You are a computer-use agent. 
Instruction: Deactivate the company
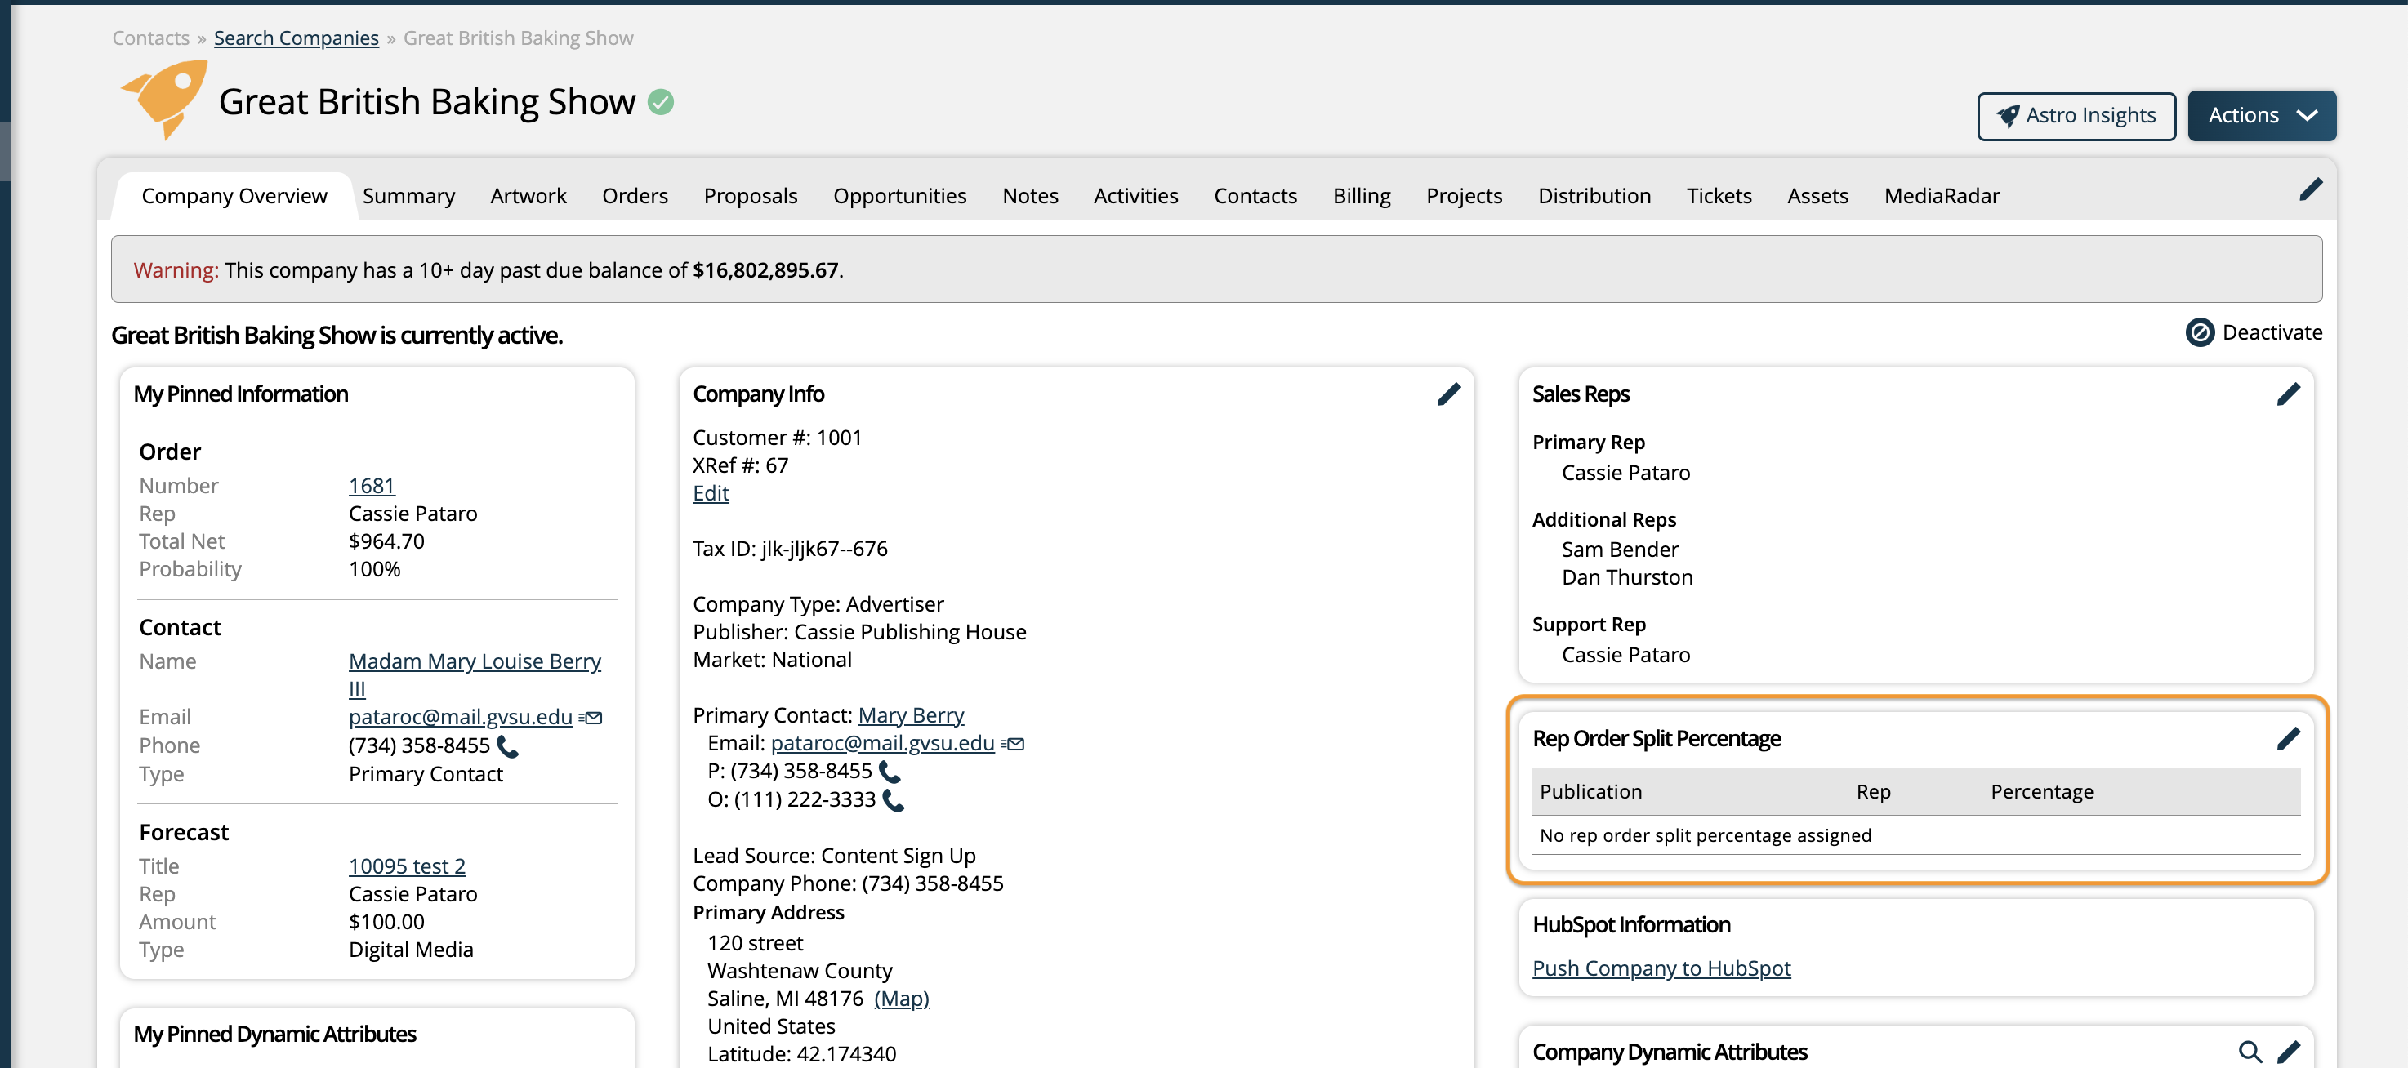click(x=2253, y=332)
